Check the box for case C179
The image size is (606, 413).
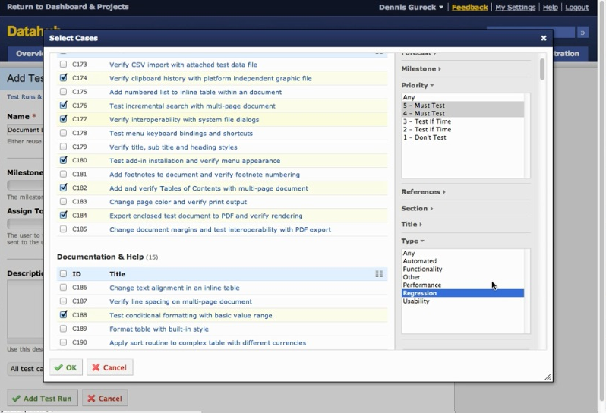click(x=63, y=147)
